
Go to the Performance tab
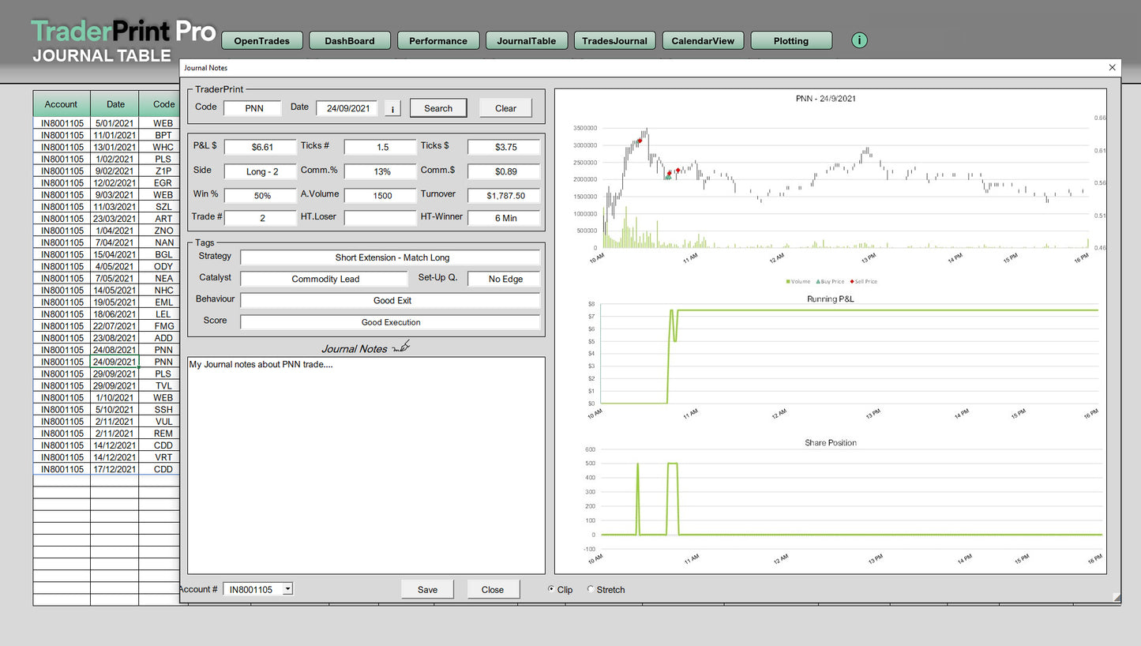tap(438, 40)
